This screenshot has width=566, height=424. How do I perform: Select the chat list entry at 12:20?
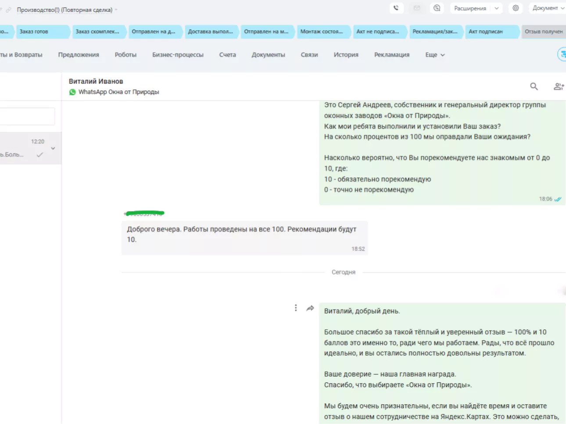tap(30, 148)
